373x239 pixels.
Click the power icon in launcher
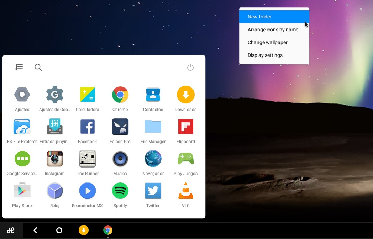190,67
